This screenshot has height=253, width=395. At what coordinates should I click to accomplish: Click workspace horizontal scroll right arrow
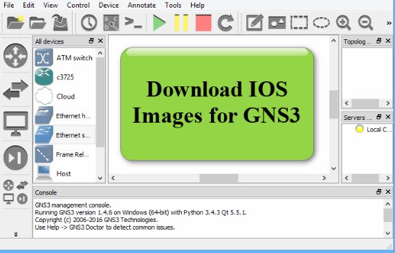tap(324, 178)
